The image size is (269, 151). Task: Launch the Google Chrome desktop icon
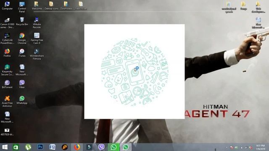click(22, 39)
